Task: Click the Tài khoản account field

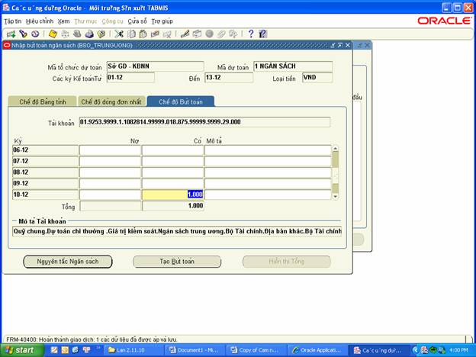Action: [204, 122]
